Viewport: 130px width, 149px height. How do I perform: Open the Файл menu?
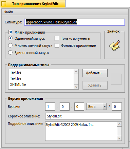pyautogui.click(x=8, y=12)
